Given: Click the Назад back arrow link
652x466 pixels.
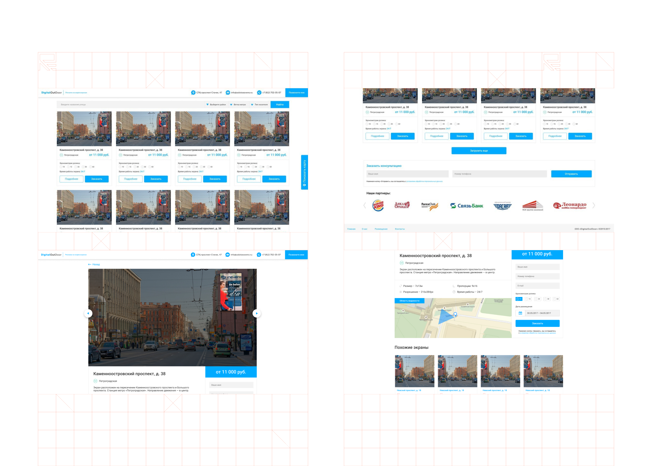Looking at the screenshot, I should (x=94, y=264).
